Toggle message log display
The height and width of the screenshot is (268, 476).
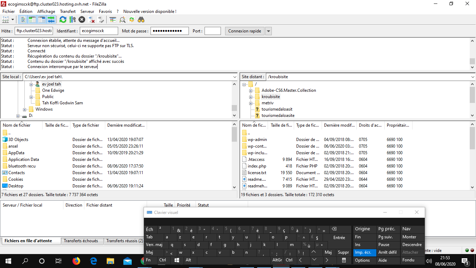click(23, 20)
